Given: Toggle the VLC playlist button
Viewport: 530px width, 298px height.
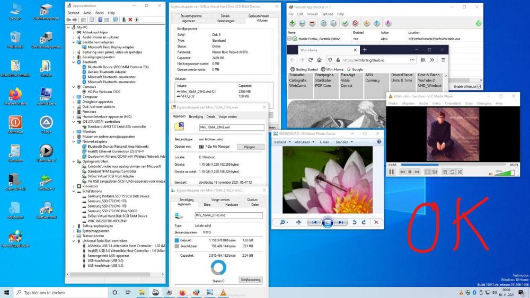Looking at the screenshot, I should coord(445,172).
